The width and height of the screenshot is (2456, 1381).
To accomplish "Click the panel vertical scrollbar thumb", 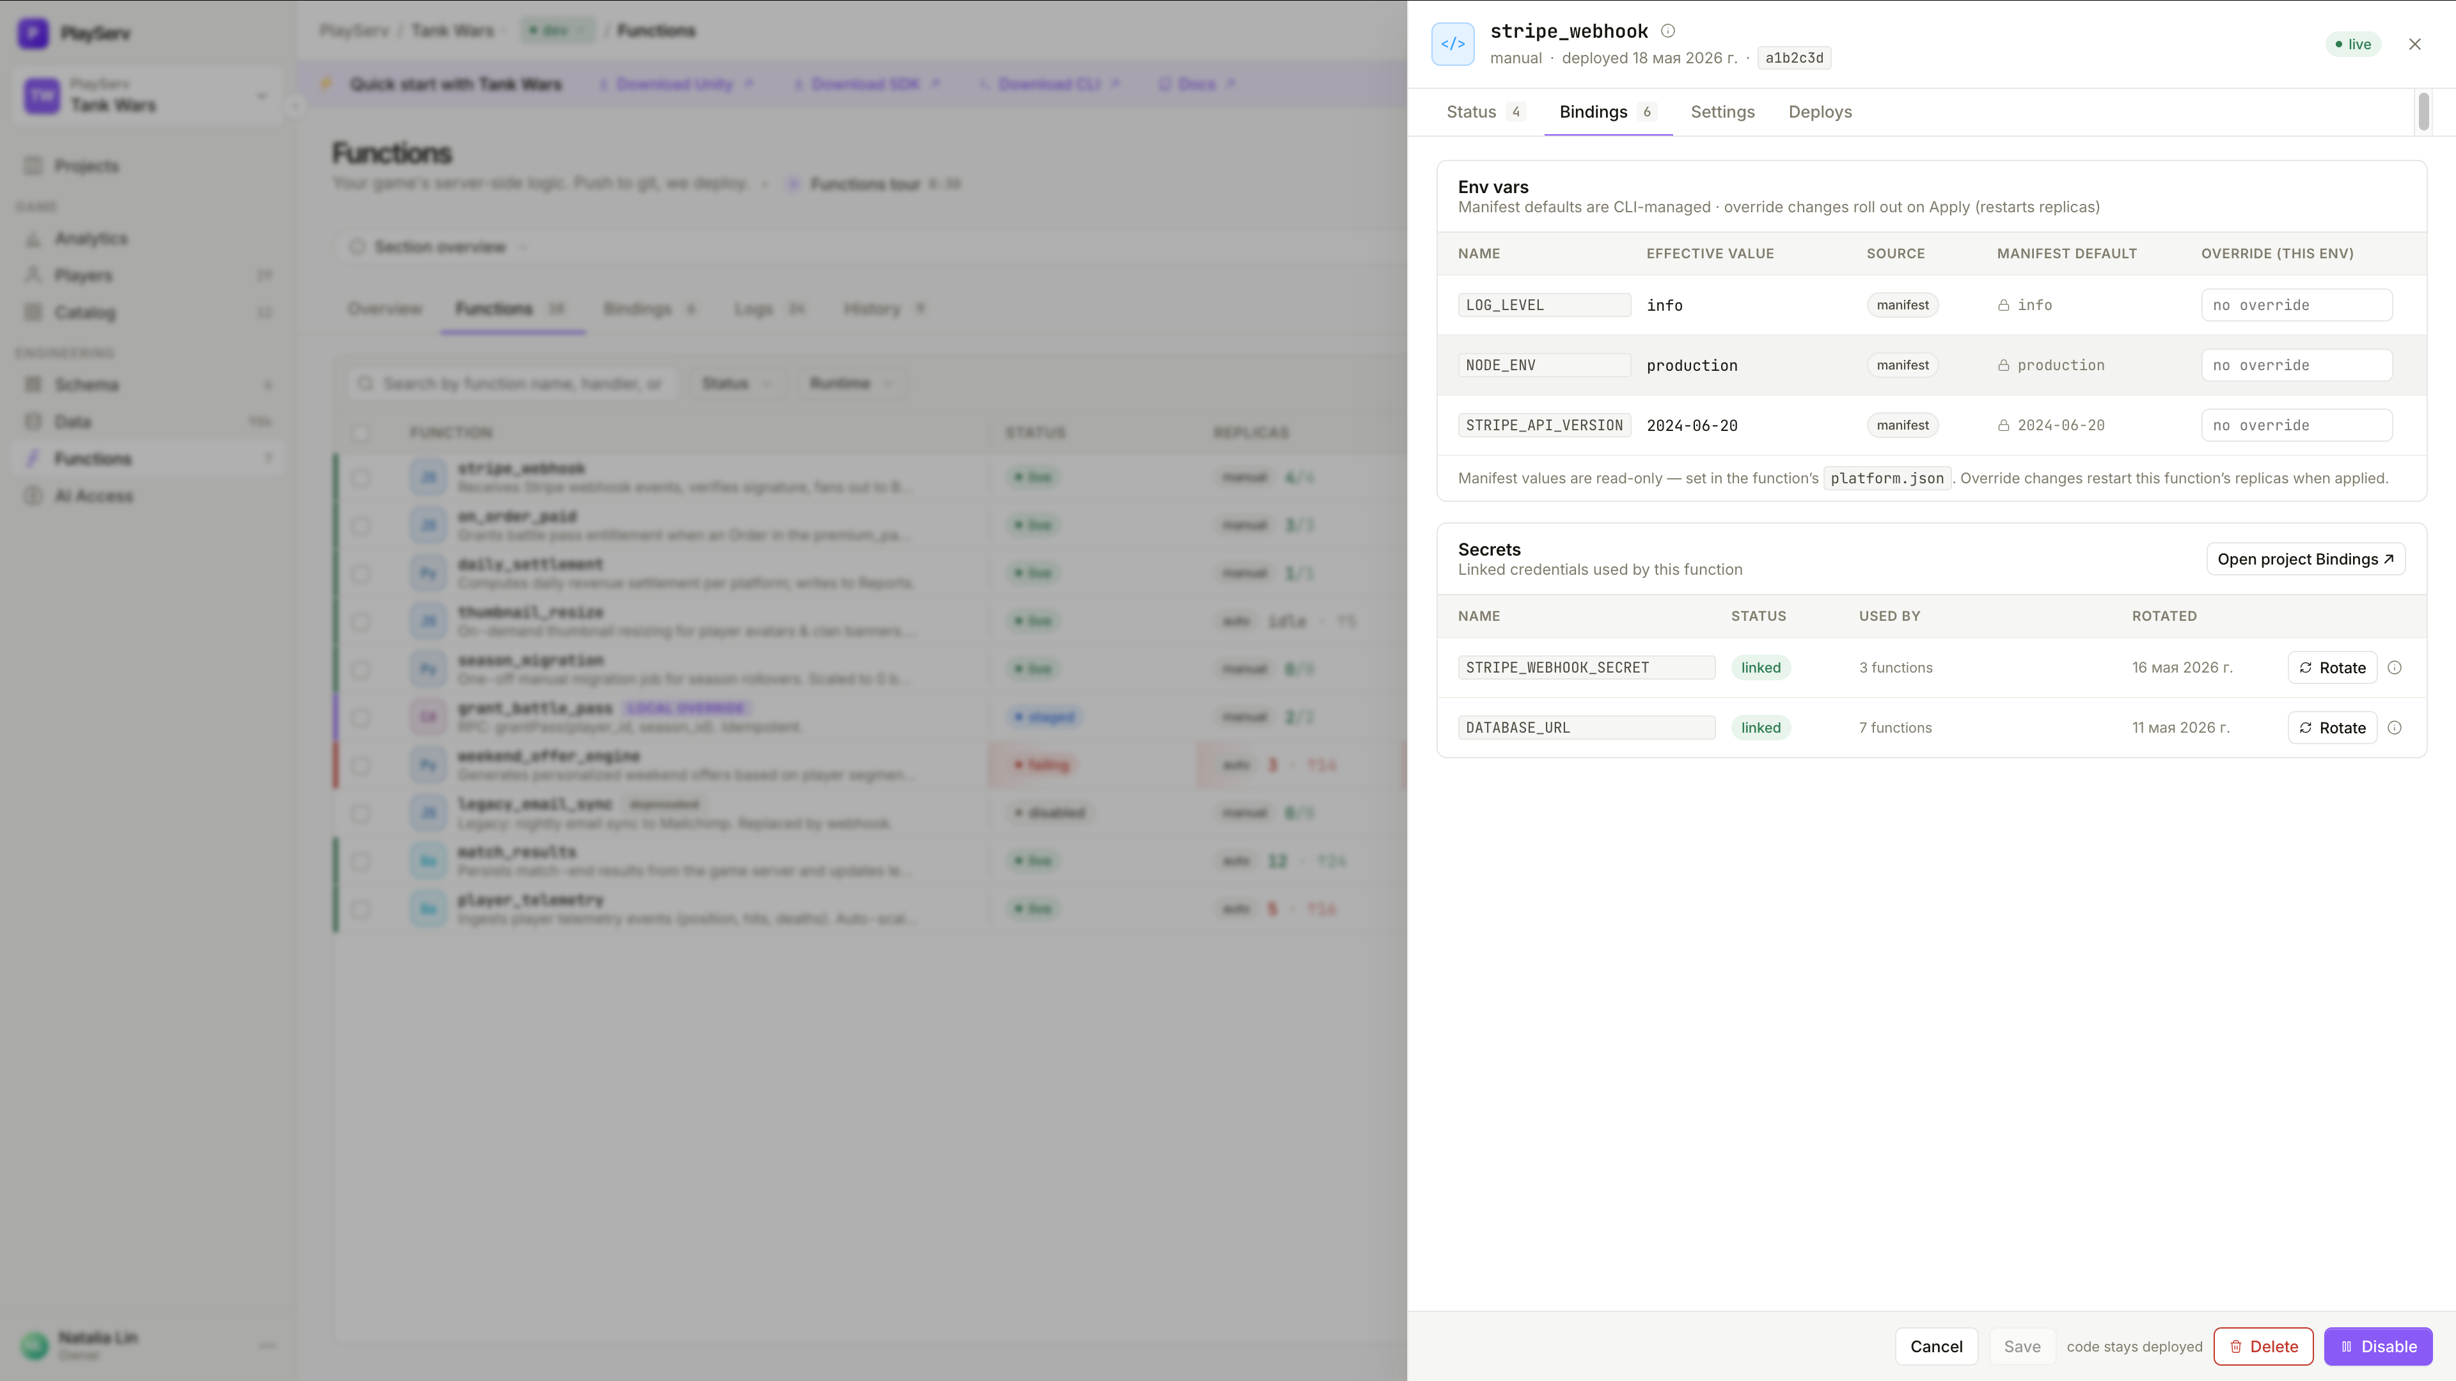I will [x=2423, y=111].
